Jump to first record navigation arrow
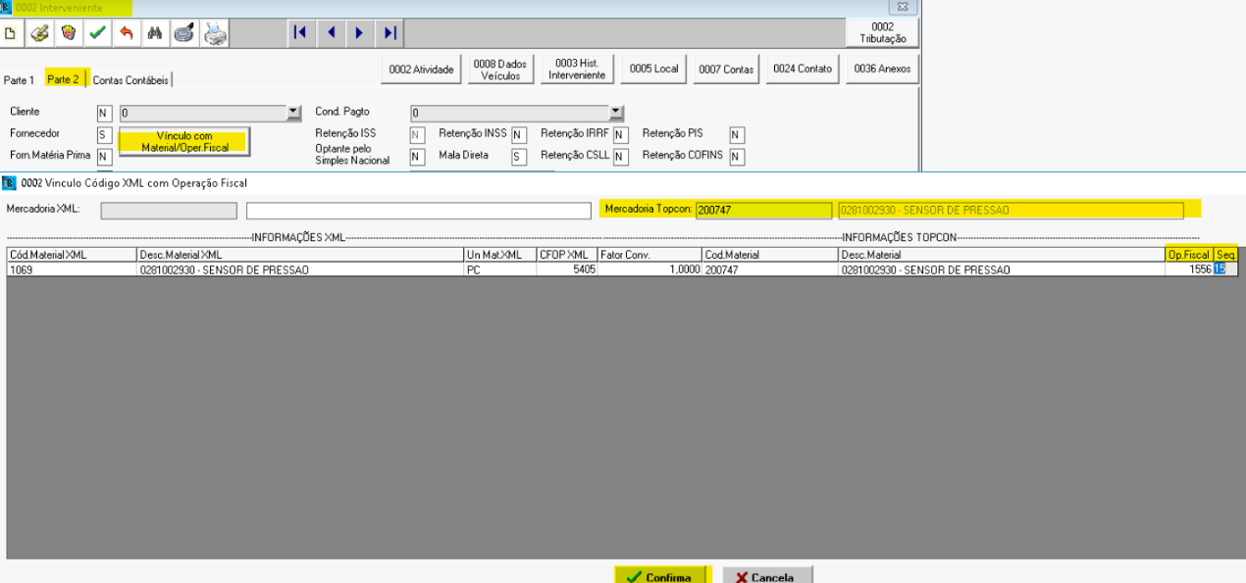 click(301, 33)
